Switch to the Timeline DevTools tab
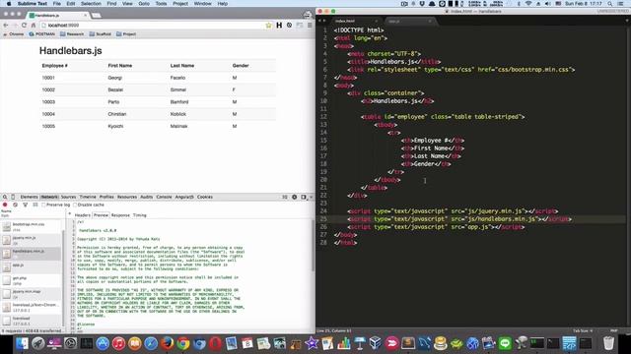Screen dimensions: 631x354 pyautogui.click(x=88, y=197)
